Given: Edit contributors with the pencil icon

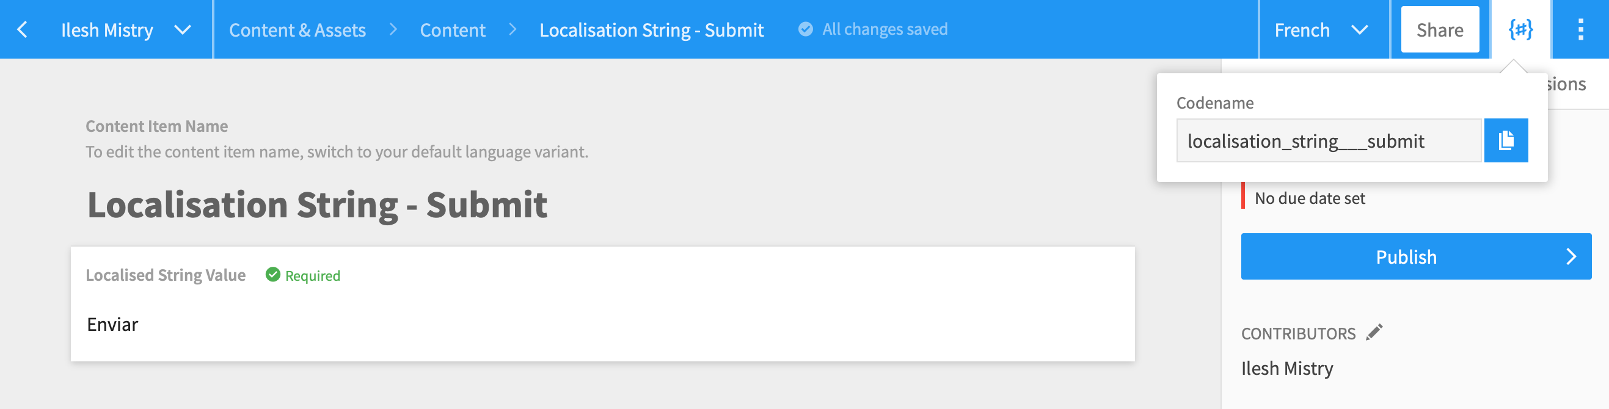Looking at the screenshot, I should click(x=1374, y=332).
